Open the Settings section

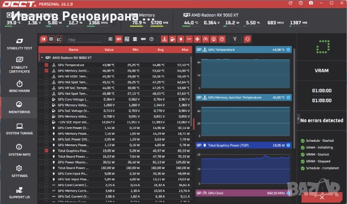click(x=20, y=172)
